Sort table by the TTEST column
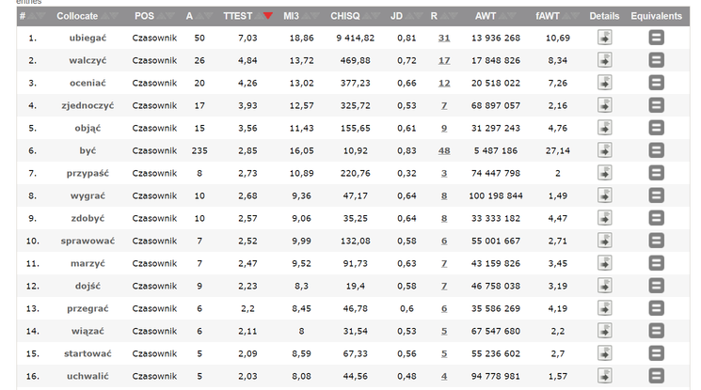The image size is (701, 390). (239, 16)
